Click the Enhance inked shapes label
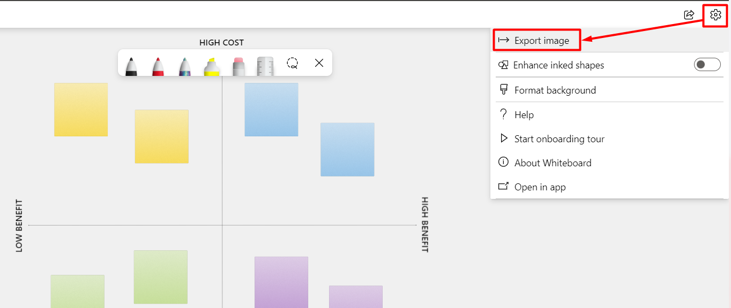The height and width of the screenshot is (308, 731). click(x=558, y=65)
